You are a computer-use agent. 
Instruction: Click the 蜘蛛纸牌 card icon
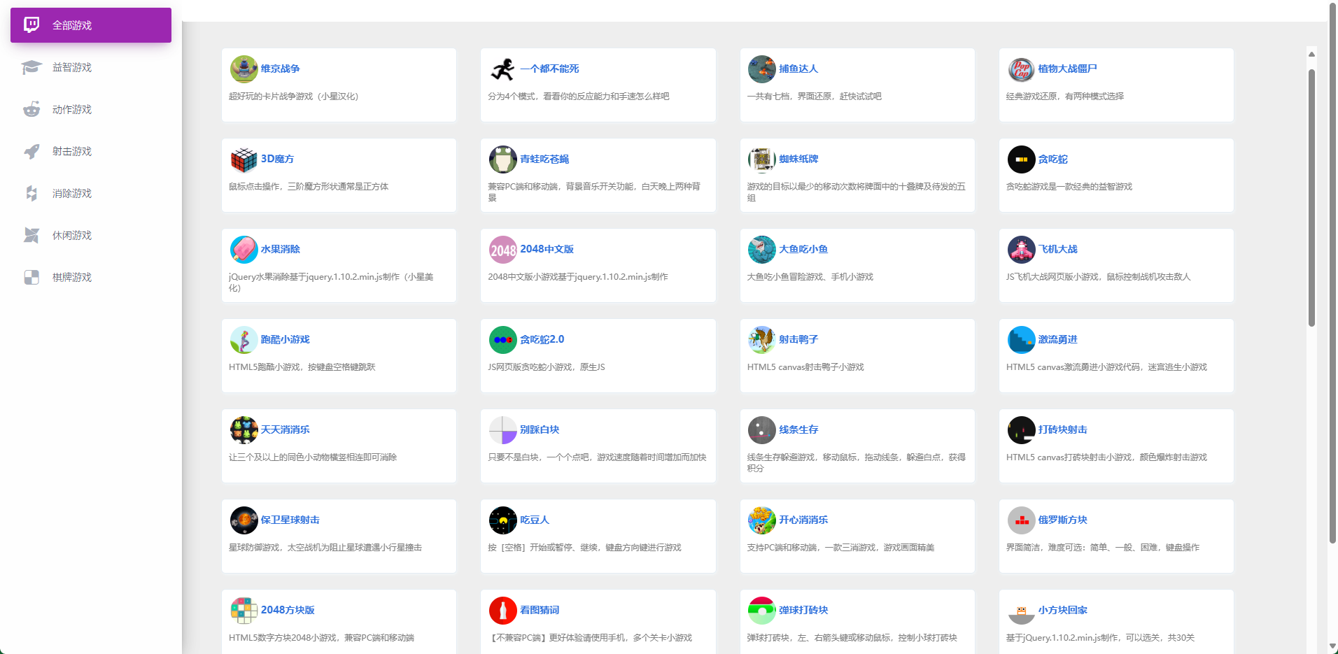(761, 159)
